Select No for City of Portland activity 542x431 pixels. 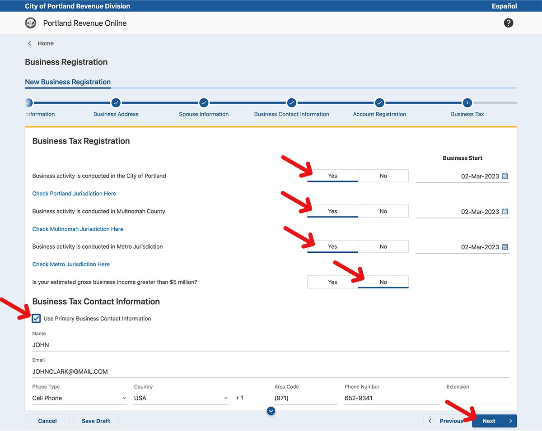383,176
